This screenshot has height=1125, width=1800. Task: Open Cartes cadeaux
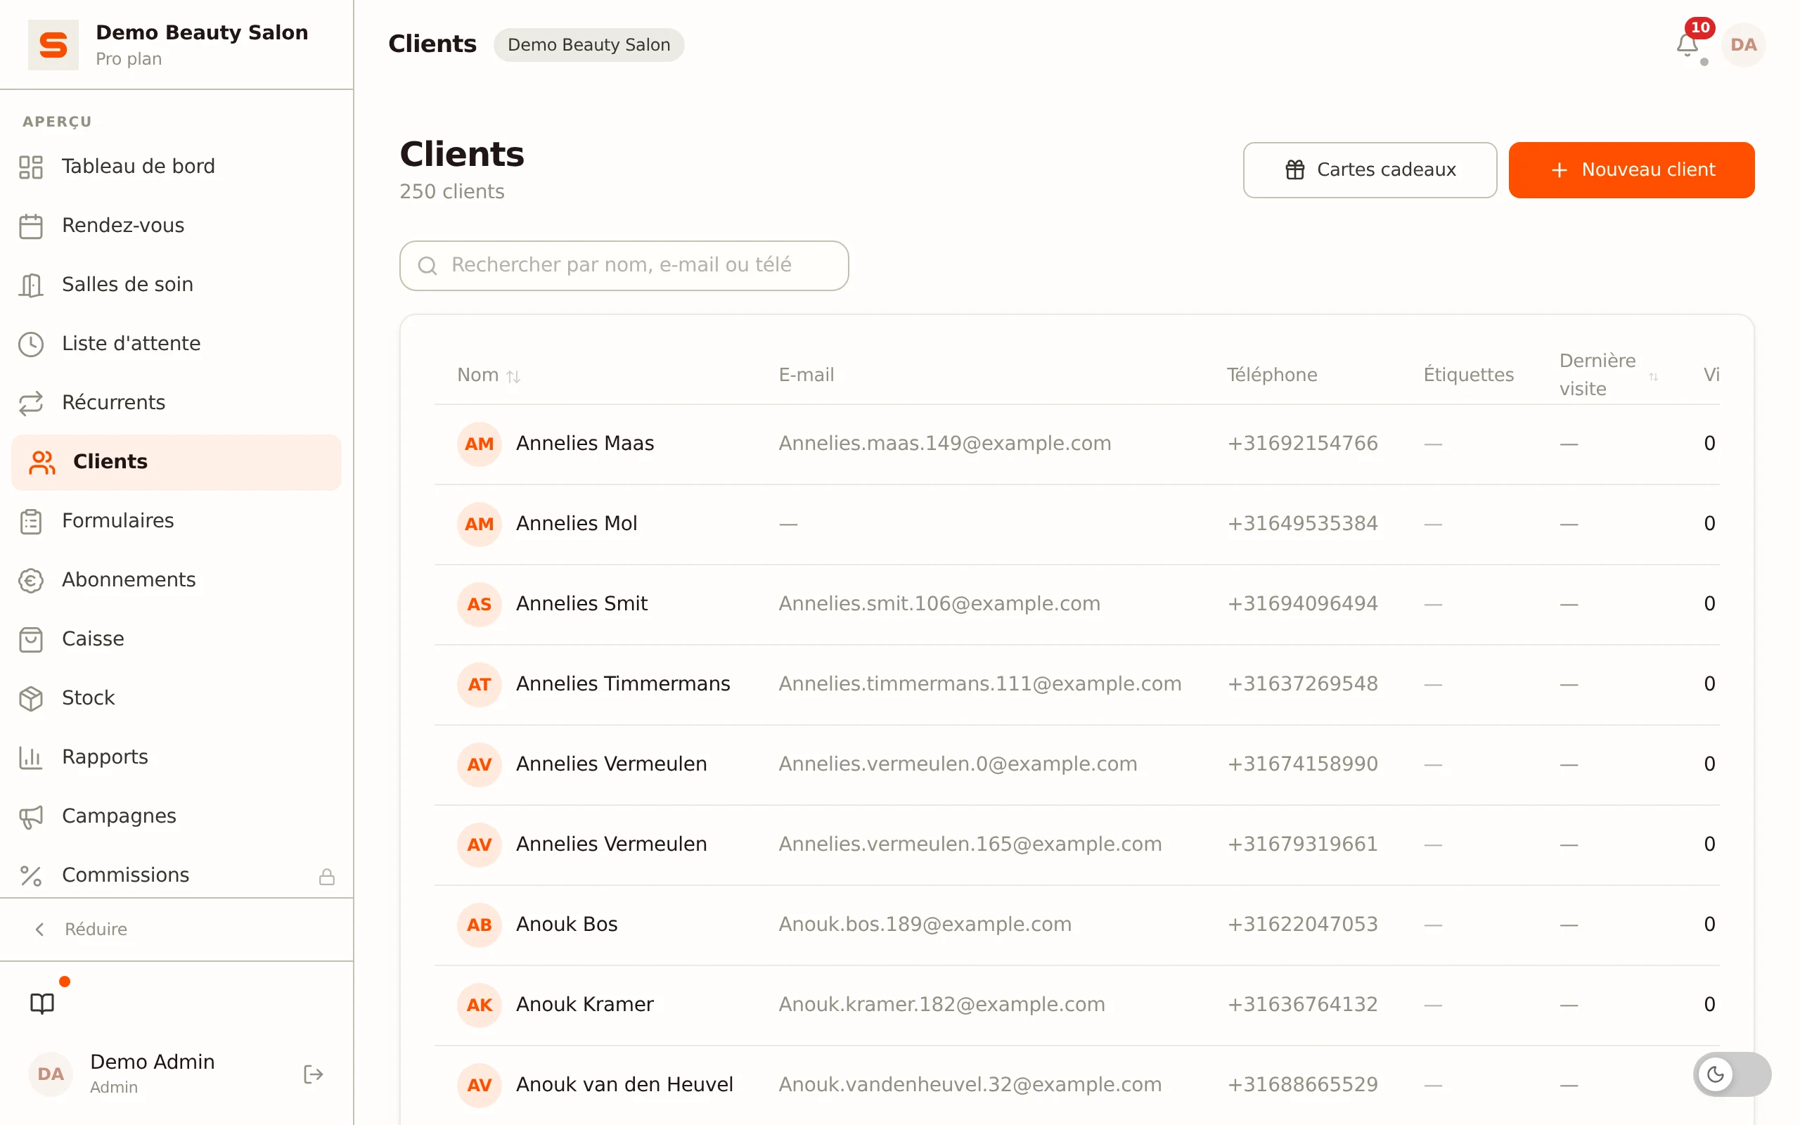[1370, 169]
